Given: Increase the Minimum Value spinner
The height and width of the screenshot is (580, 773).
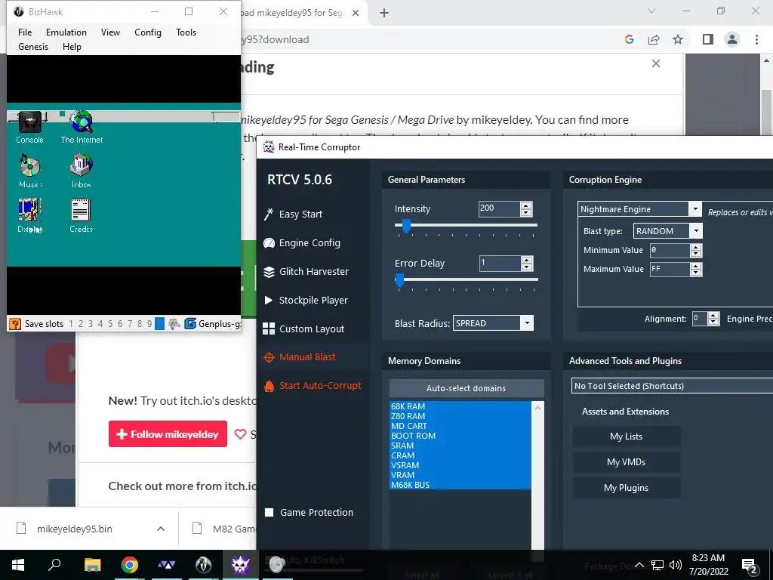Looking at the screenshot, I should pyautogui.click(x=695, y=247).
